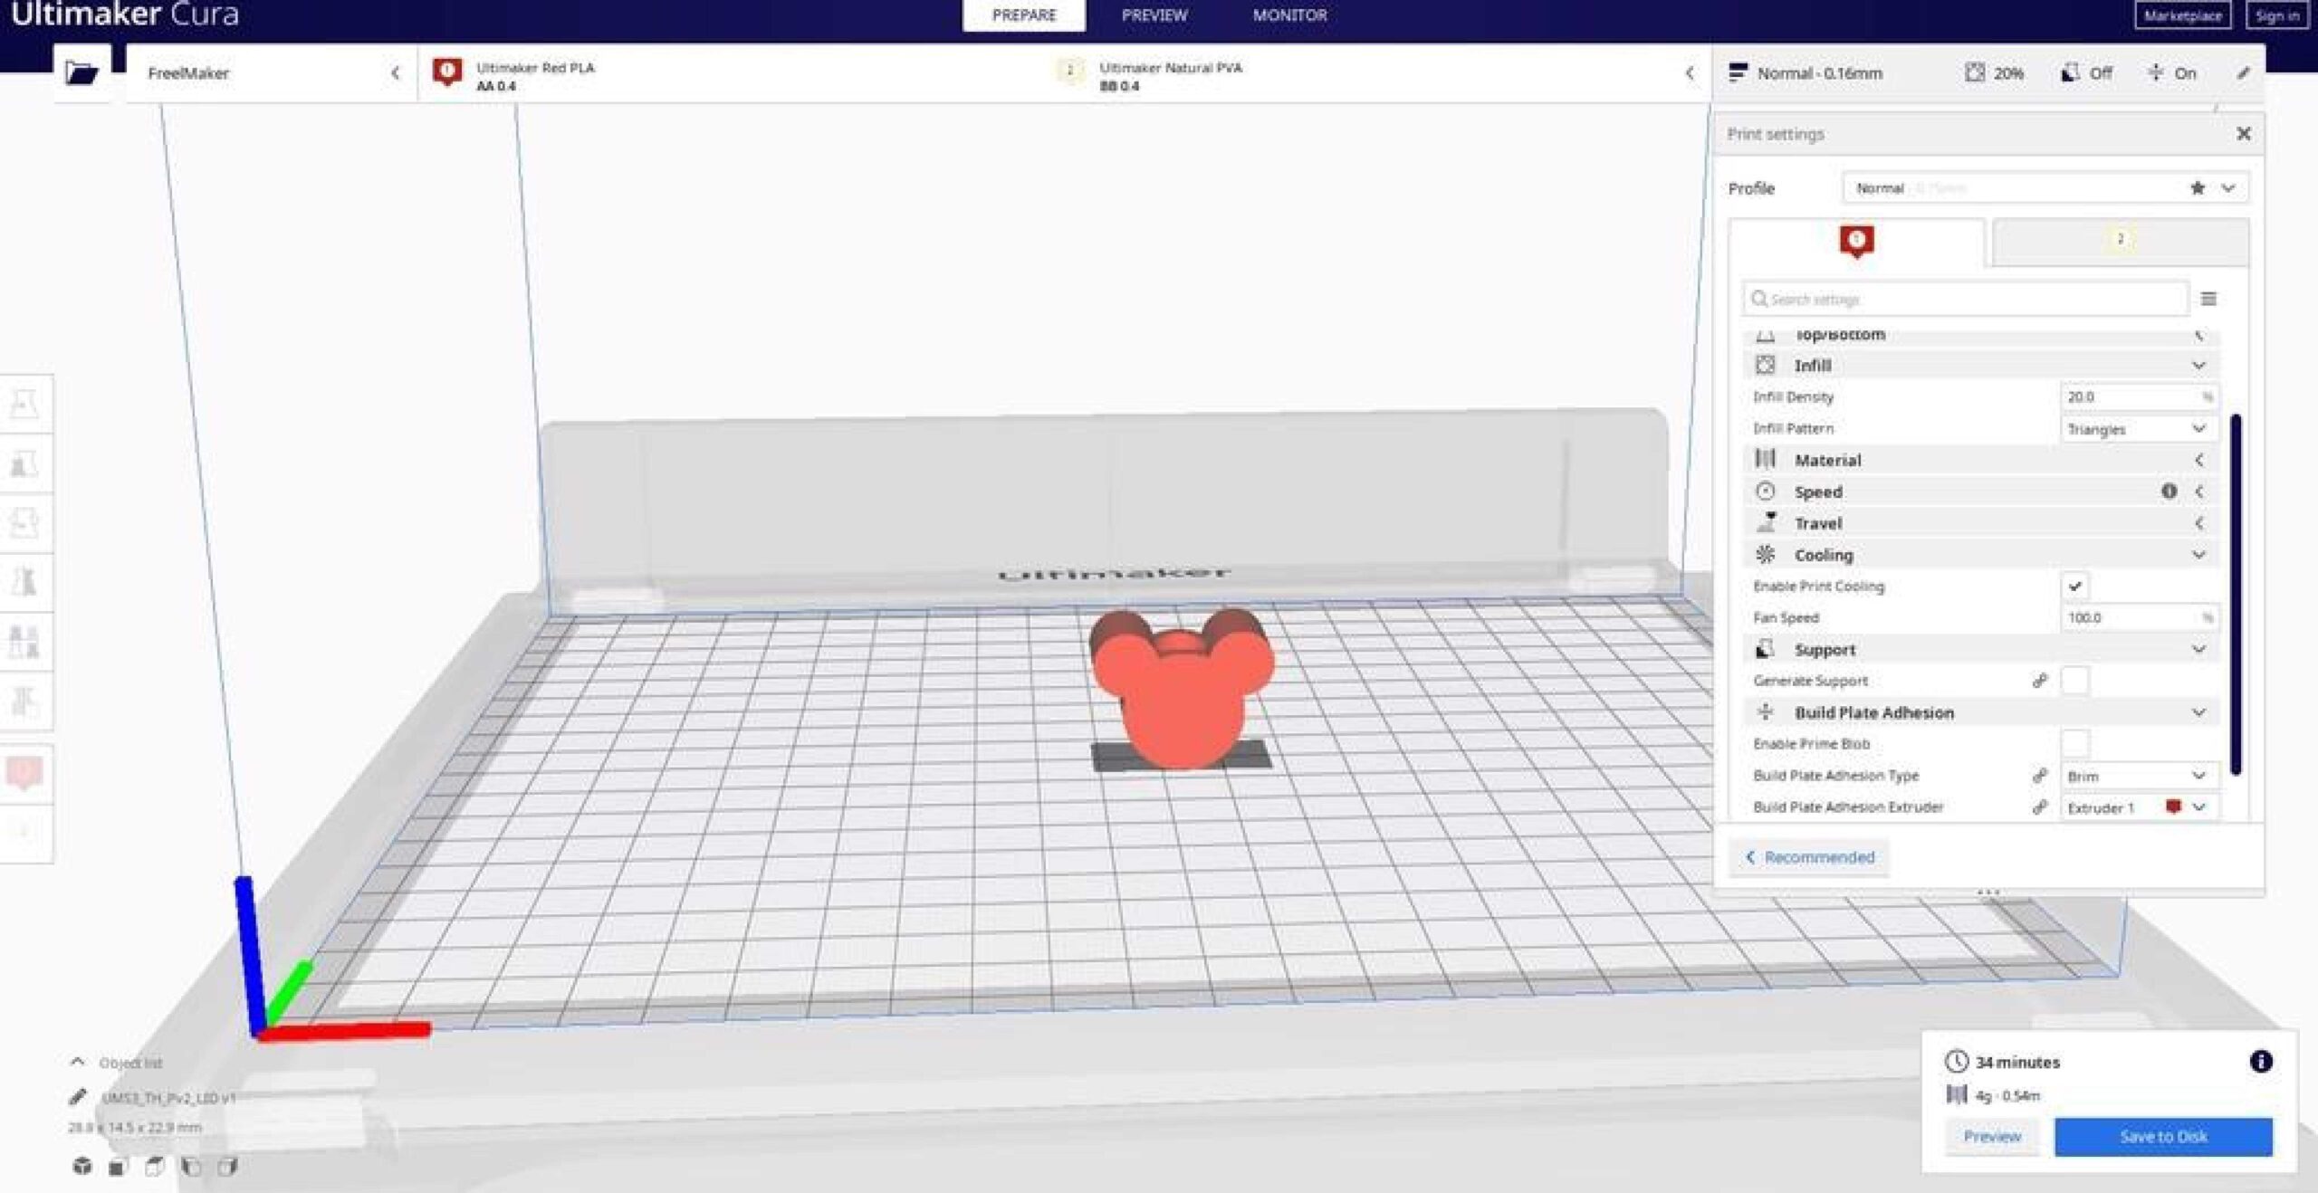Switch to the PREVIEW stage tab

tap(1154, 15)
